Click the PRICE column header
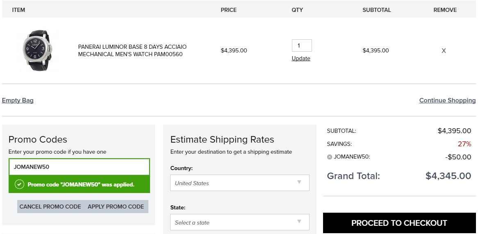The height and width of the screenshot is (234, 478). (x=229, y=10)
